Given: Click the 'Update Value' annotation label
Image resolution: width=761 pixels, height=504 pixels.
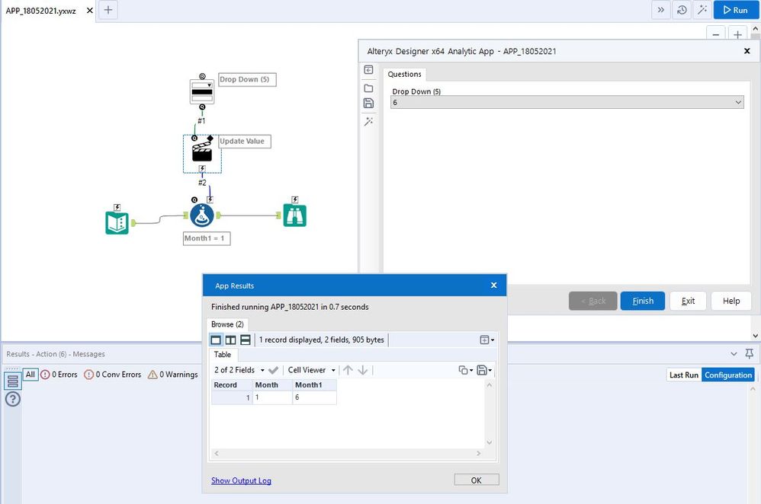Looking at the screenshot, I should pos(244,141).
